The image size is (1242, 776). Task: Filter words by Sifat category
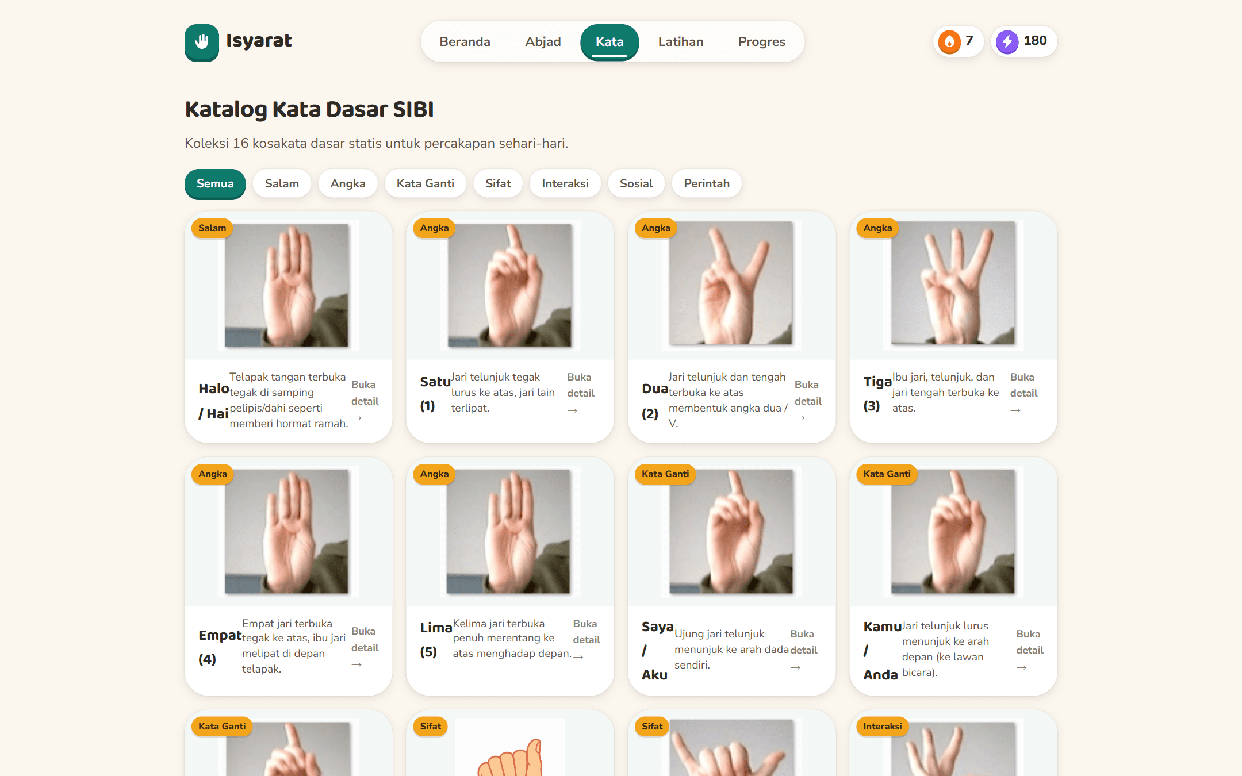tap(498, 183)
